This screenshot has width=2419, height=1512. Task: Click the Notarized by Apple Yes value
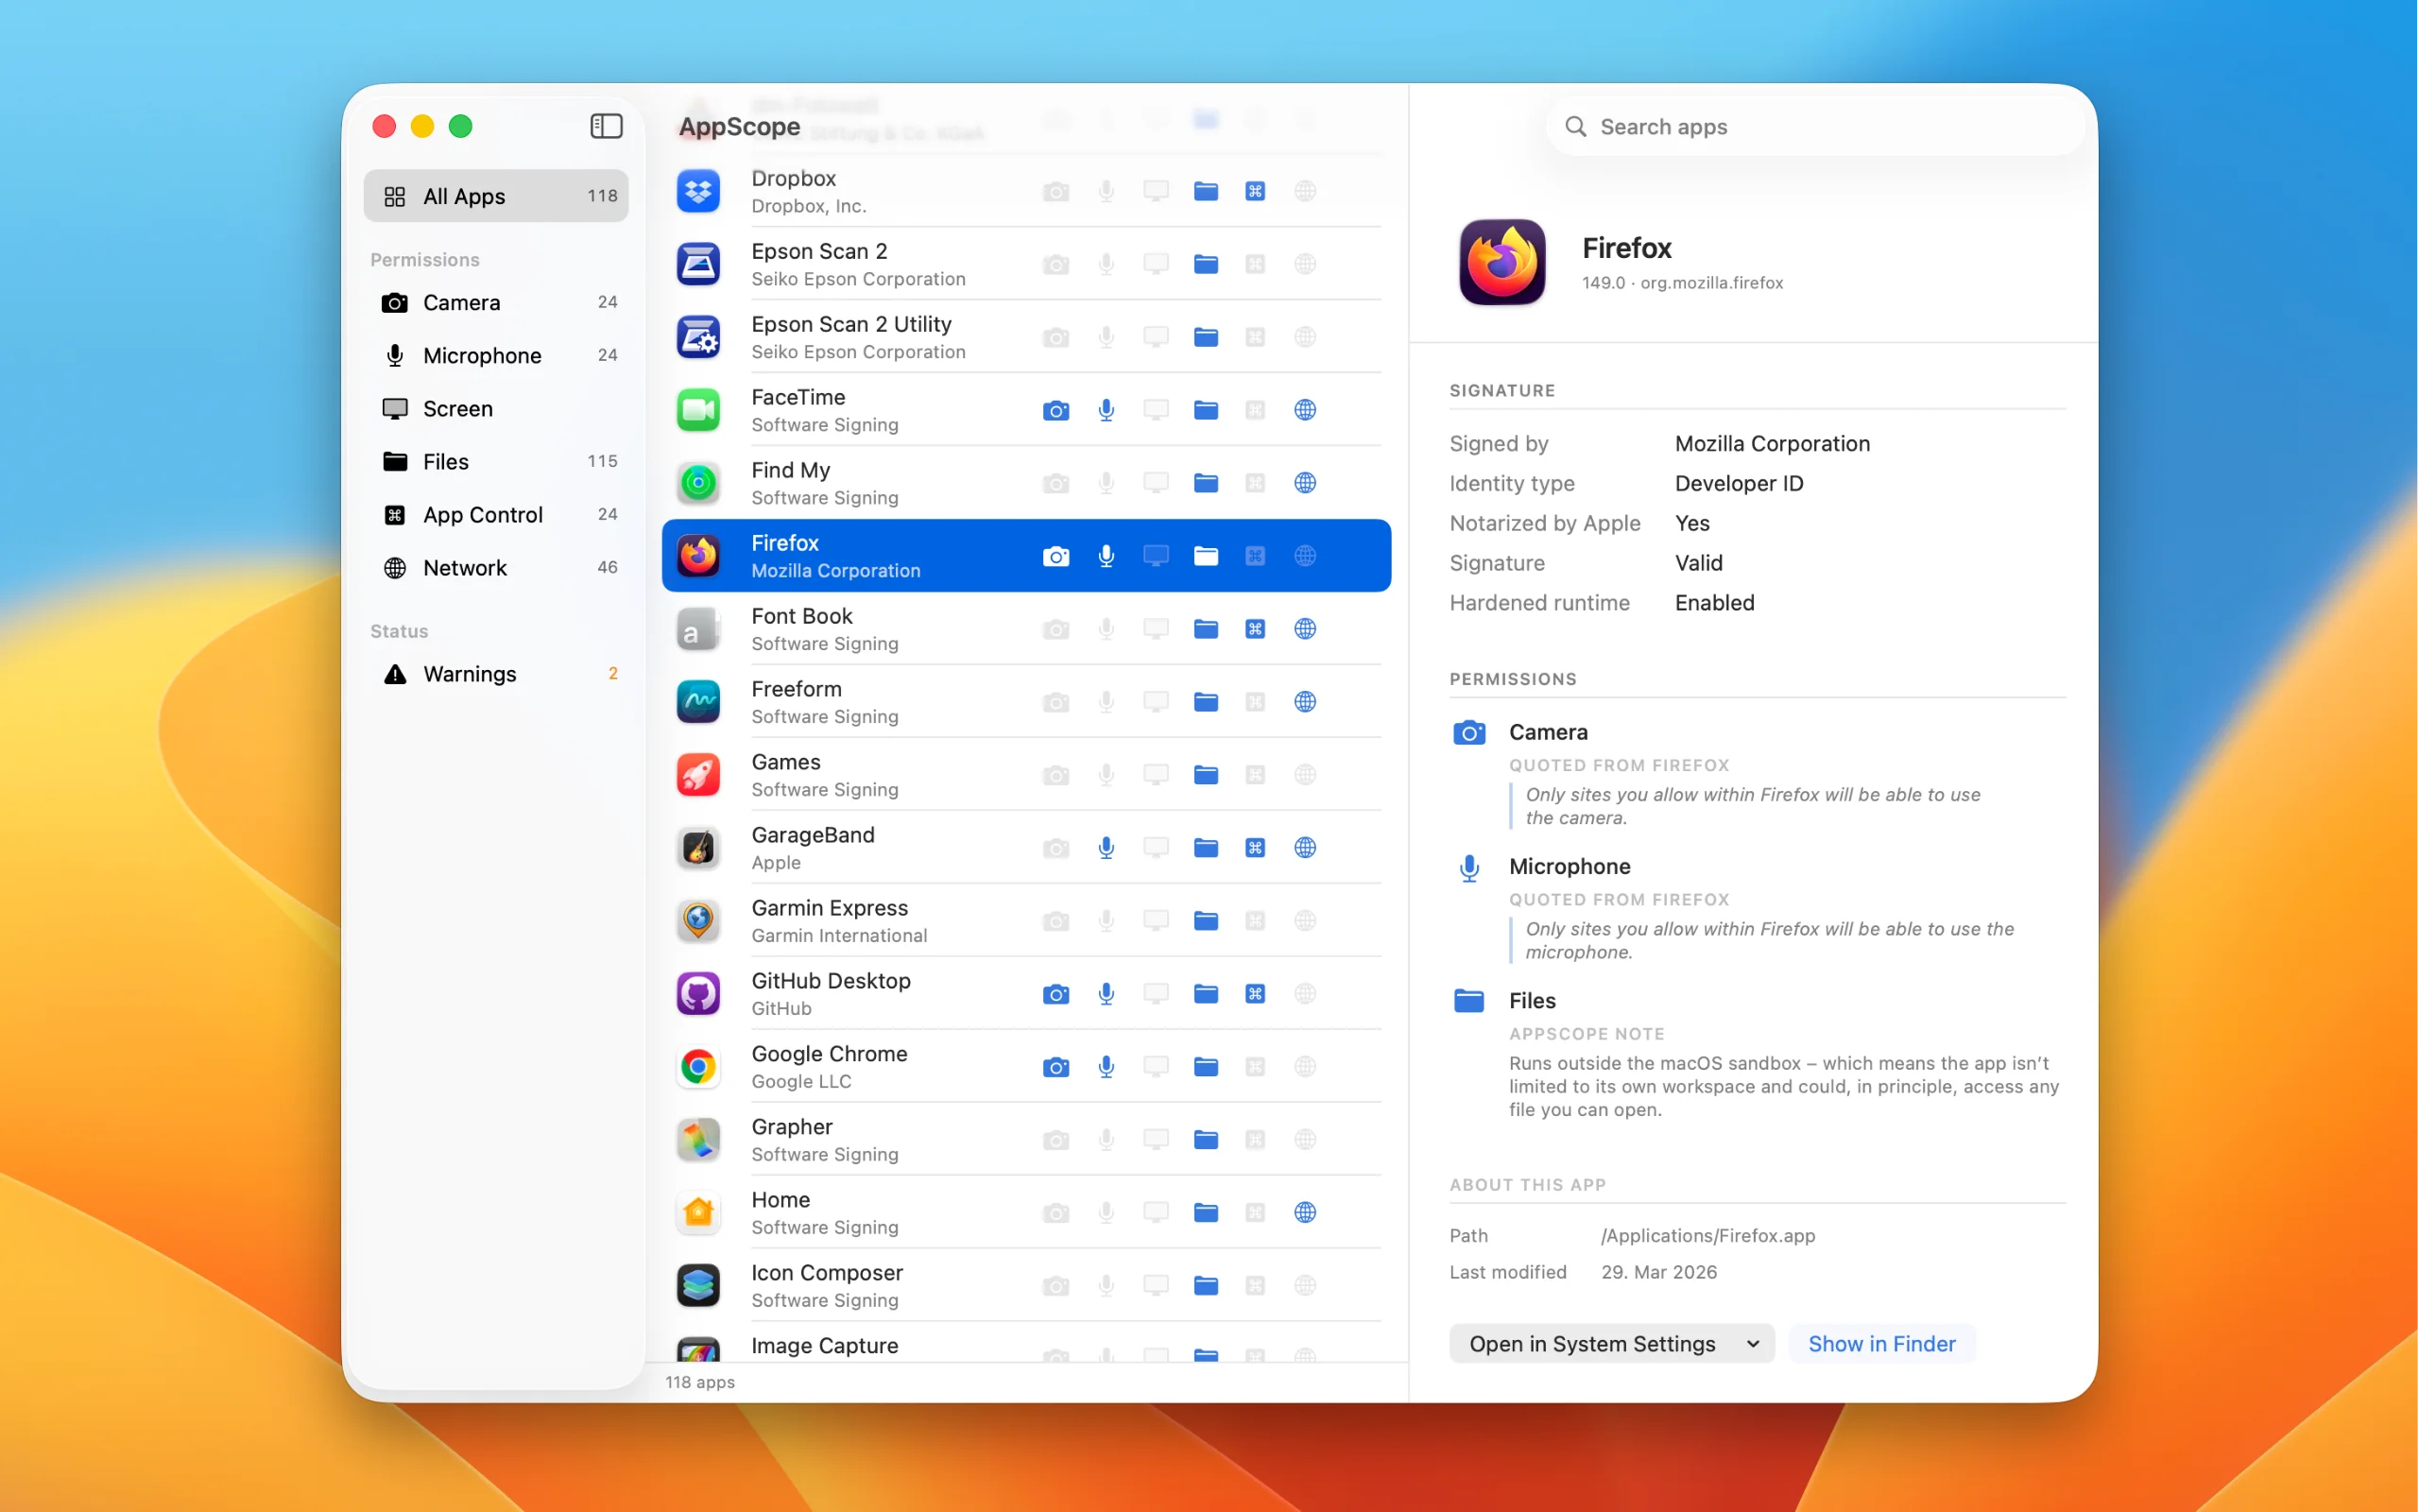point(1691,524)
